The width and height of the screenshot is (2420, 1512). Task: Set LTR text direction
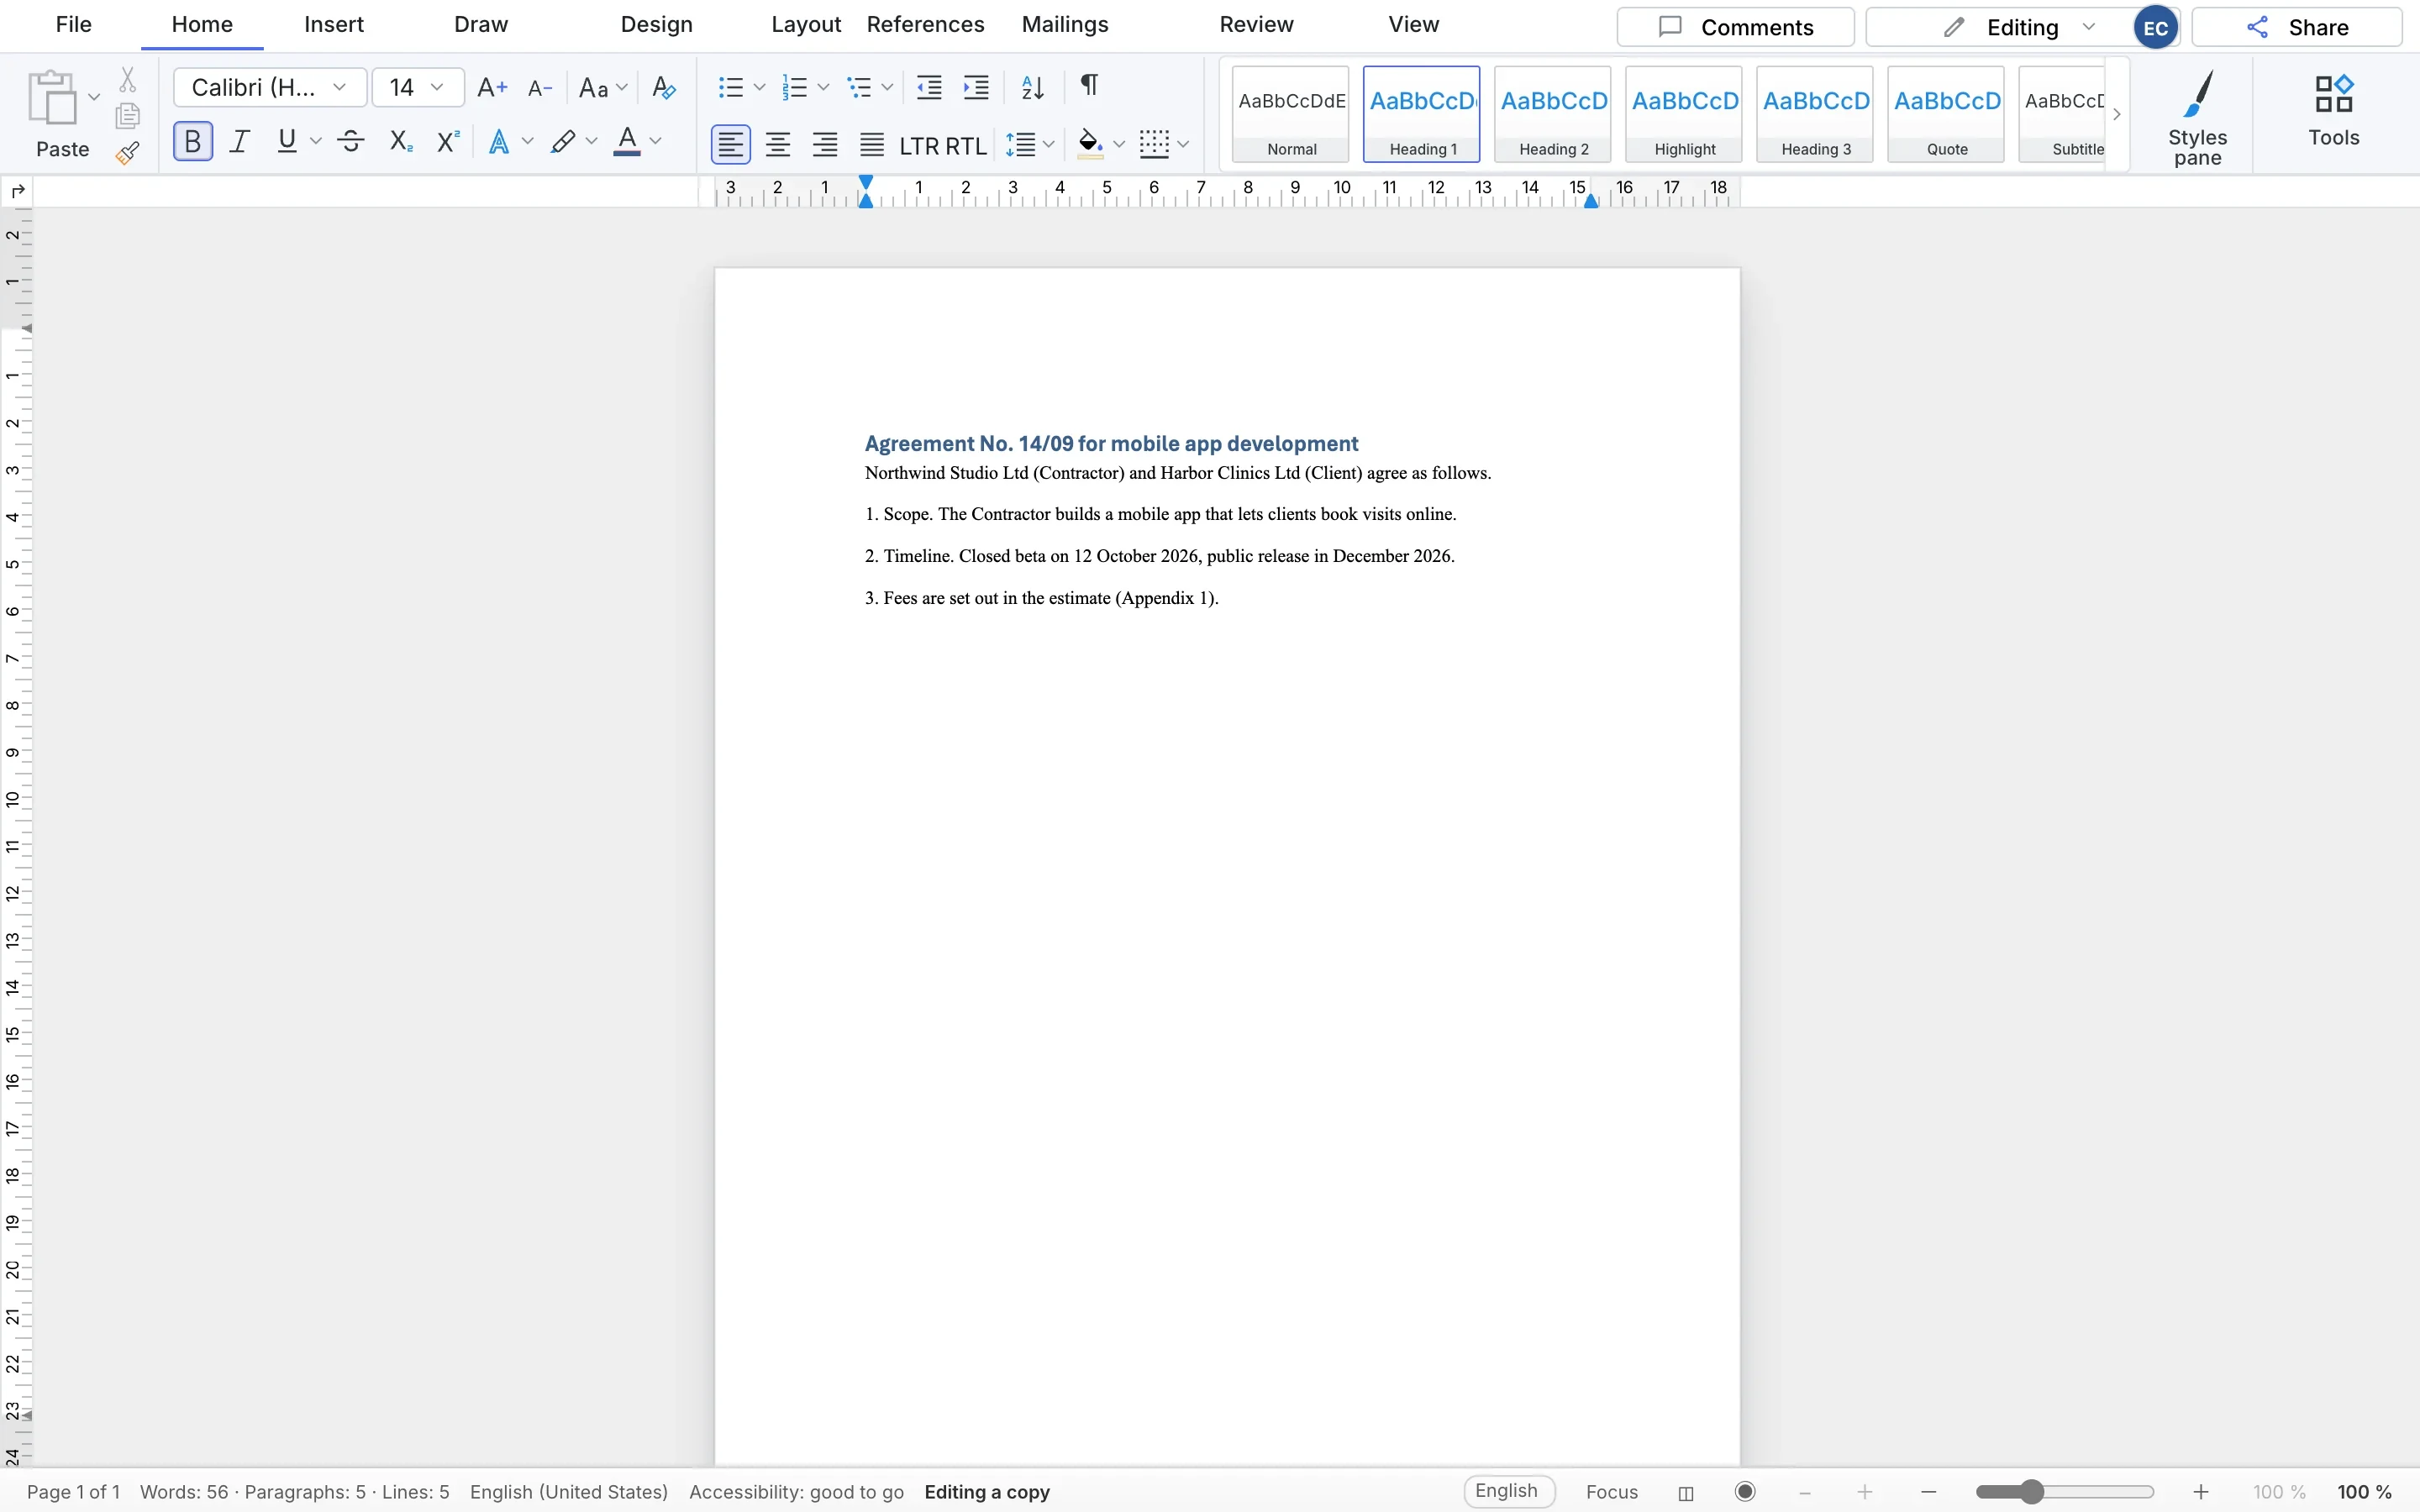pyautogui.click(x=919, y=146)
